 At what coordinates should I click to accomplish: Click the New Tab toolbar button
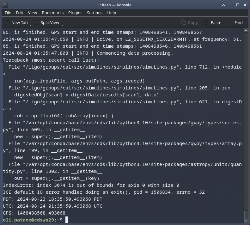point(16,22)
